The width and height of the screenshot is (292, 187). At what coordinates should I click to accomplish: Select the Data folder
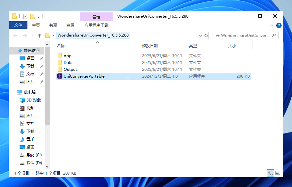point(153,63)
